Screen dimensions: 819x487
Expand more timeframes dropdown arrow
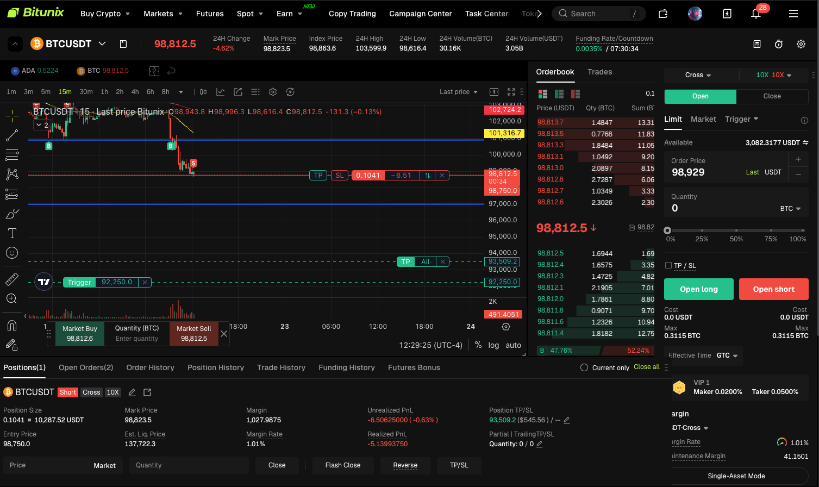[181, 92]
